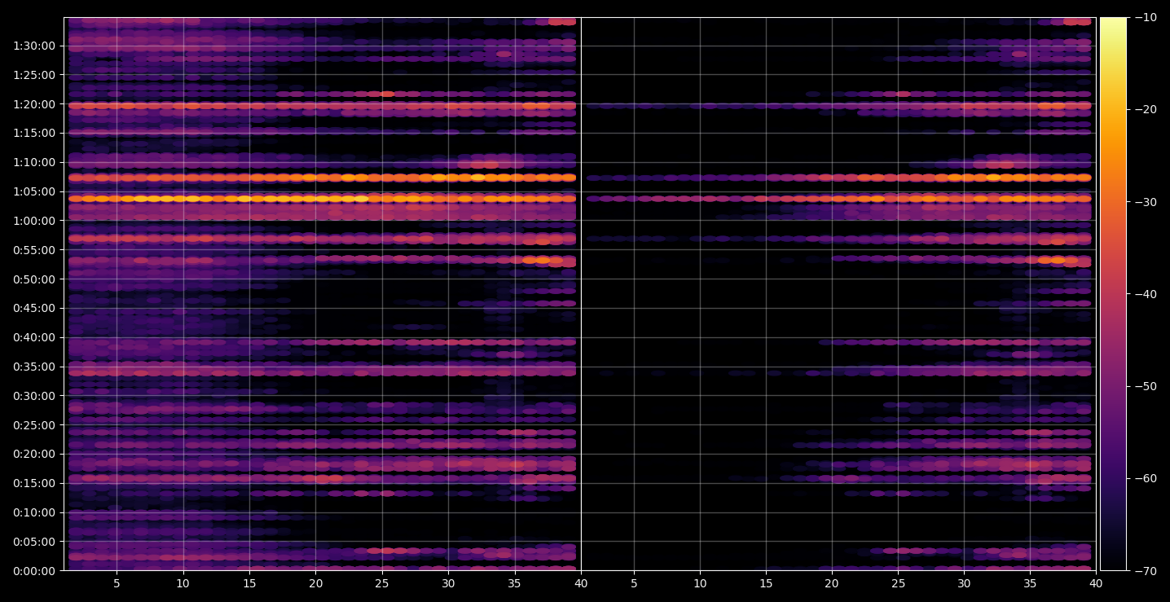This screenshot has height=602, width=1170.
Task: Click the 0:05:00 y-axis time label
Action: pyautogui.click(x=36, y=542)
